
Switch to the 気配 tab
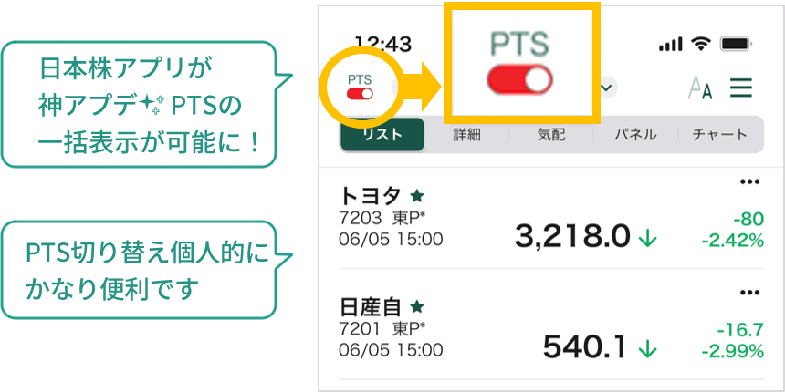[x=550, y=135]
